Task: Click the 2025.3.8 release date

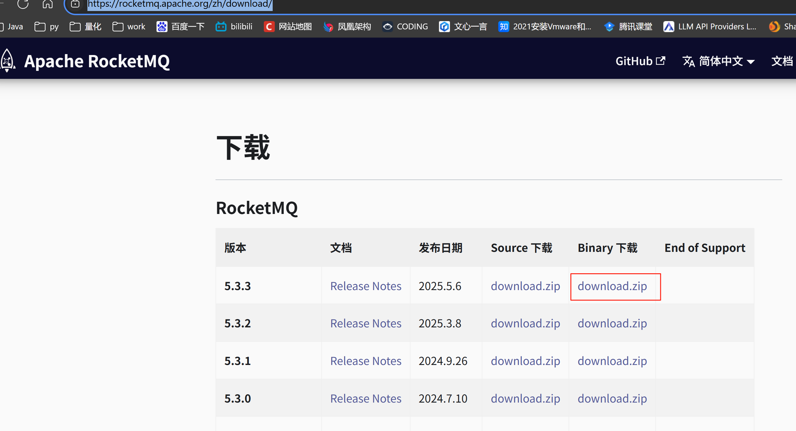Action: pos(440,323)
